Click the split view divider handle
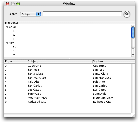 coord(70,58)
